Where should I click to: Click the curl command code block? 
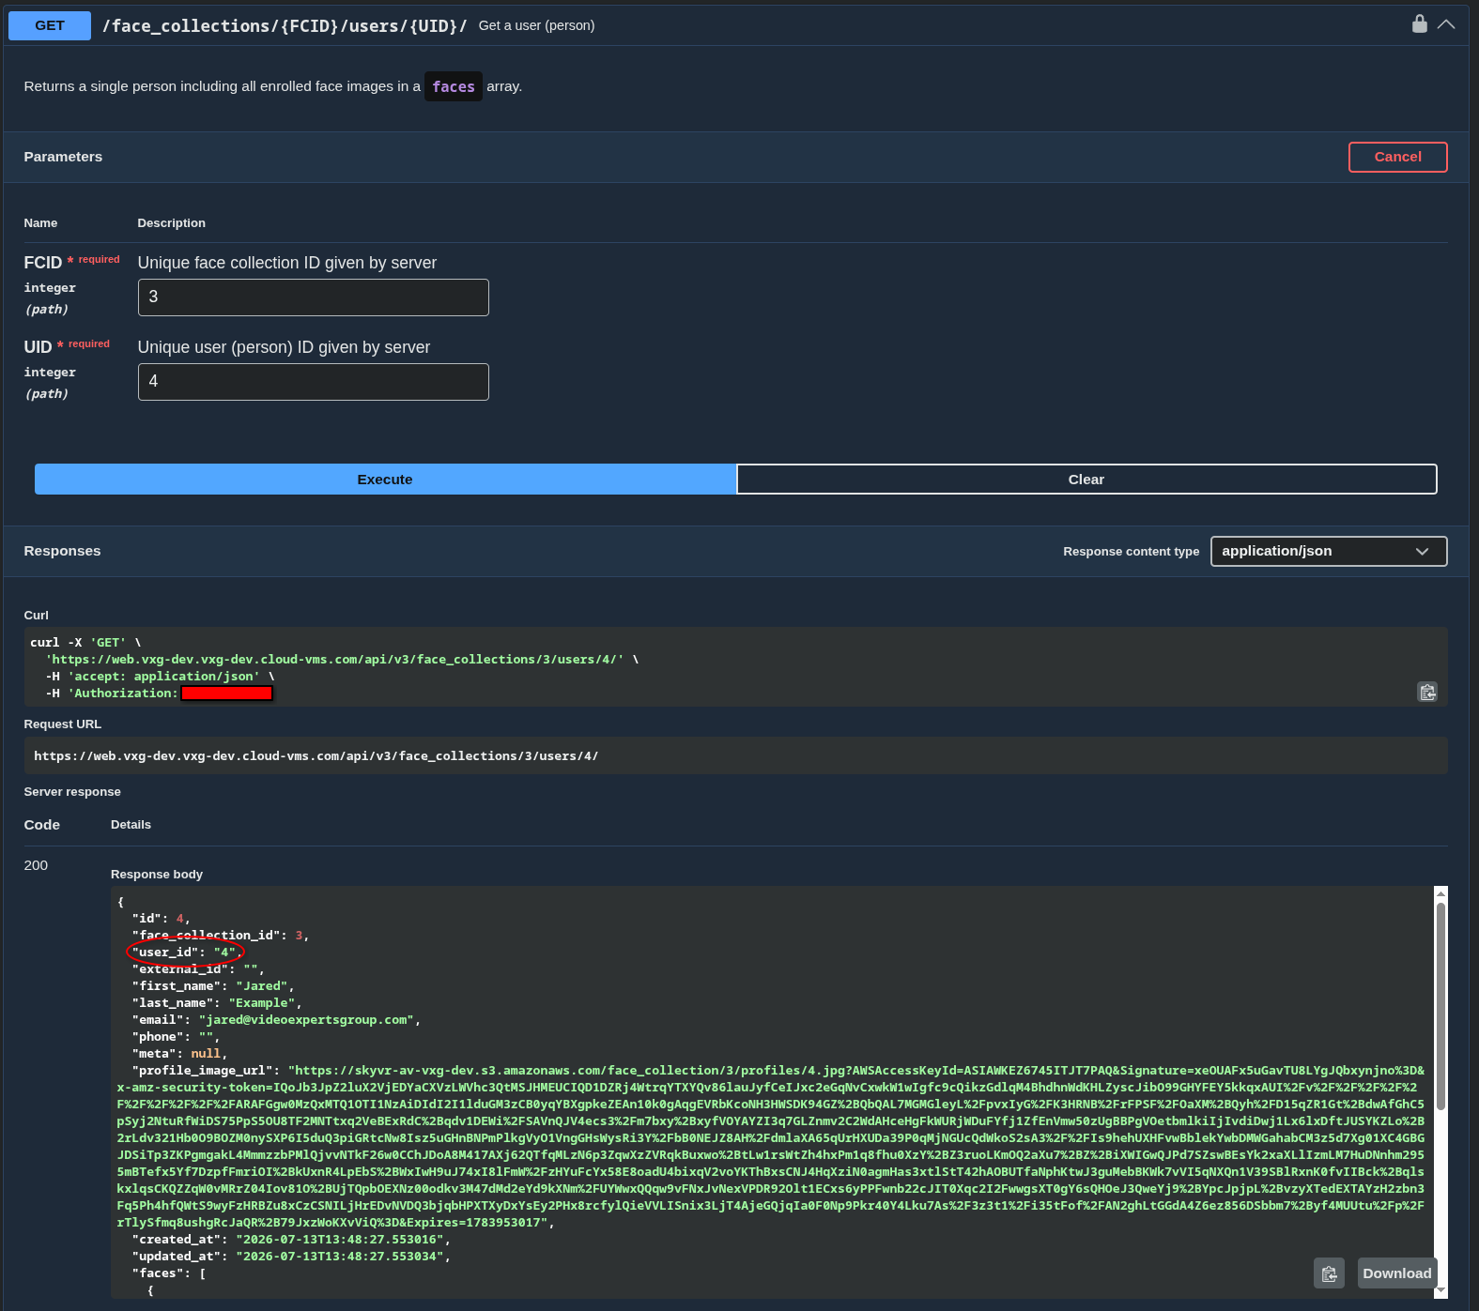[x=735, y=667]
